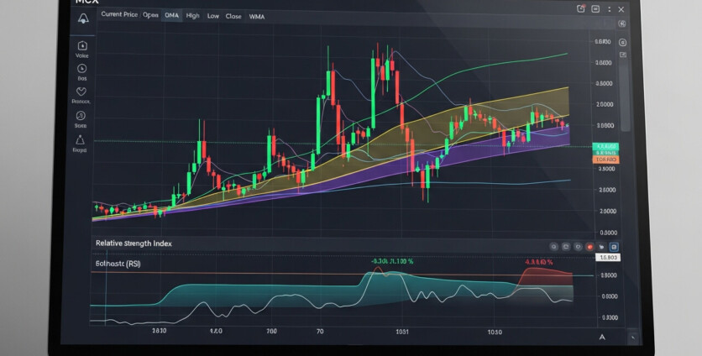The height and width of the screenshot is (356, 702).
Task: Toggle the eye icon in RSI toolbar
Action: tap(578, 247)
